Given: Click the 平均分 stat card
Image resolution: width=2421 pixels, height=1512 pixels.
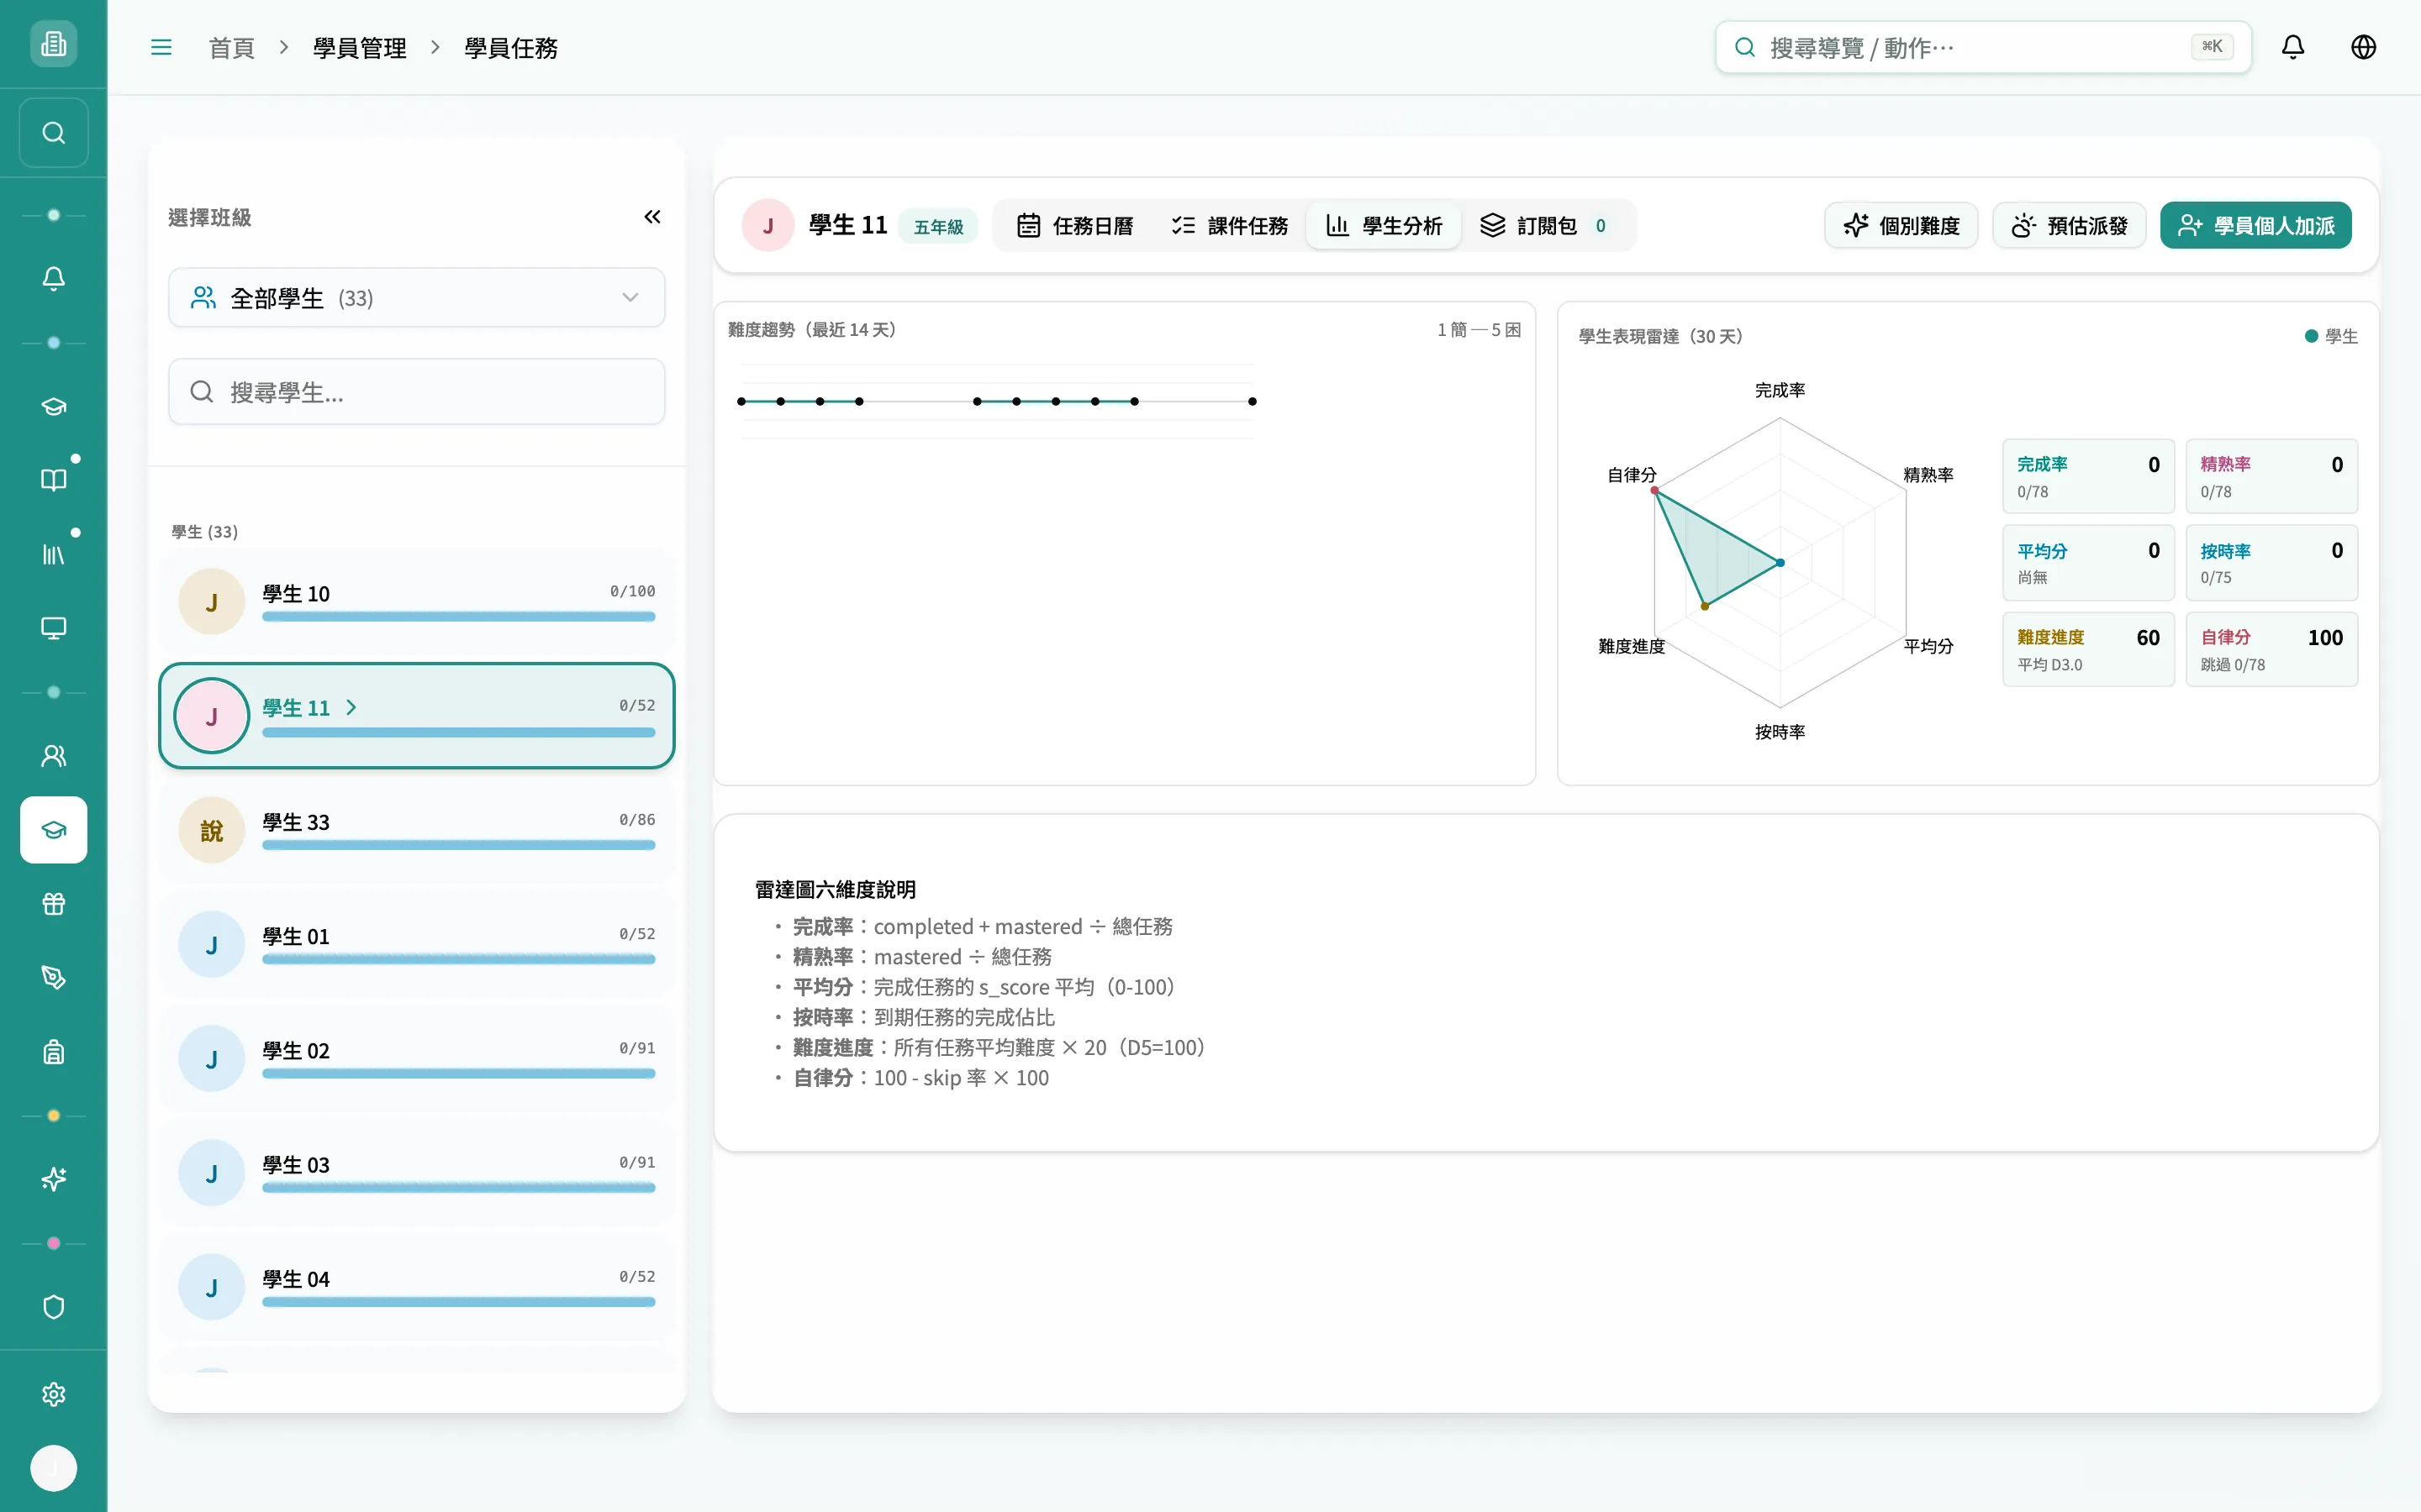Looking at the screenshot, I should (x=2088, y=563).
